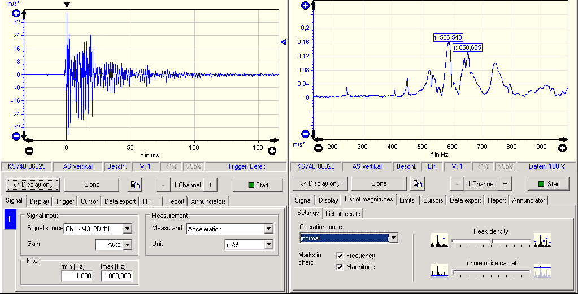Click the zoom-in plus icon atop left chart's y-axis

[x=16, y=12]
